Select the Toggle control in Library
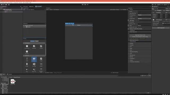This screenshot has height=95, width=170. tap(41, 59)
